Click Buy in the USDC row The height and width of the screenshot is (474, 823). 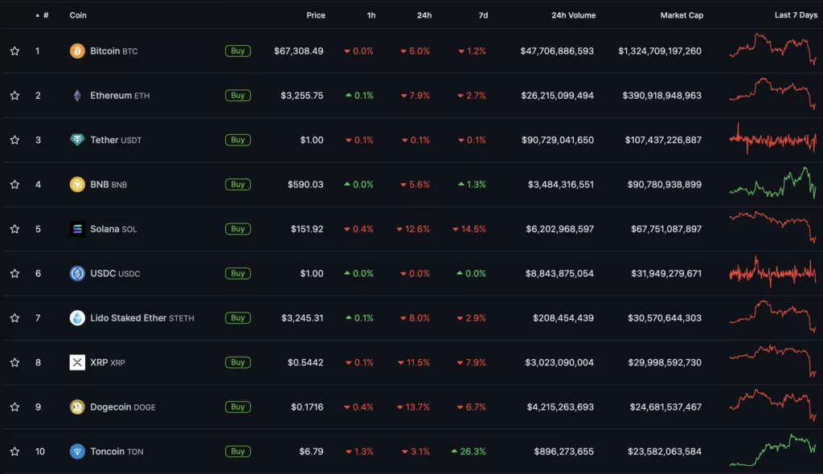pyautogui.click(x=238, y=273)
